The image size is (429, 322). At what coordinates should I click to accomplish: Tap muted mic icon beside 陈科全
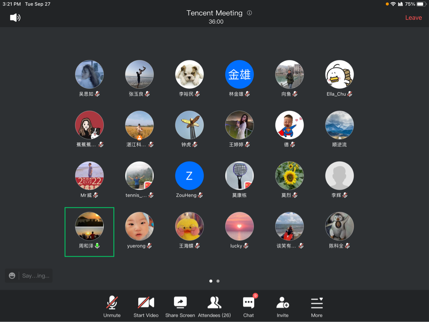347,246
